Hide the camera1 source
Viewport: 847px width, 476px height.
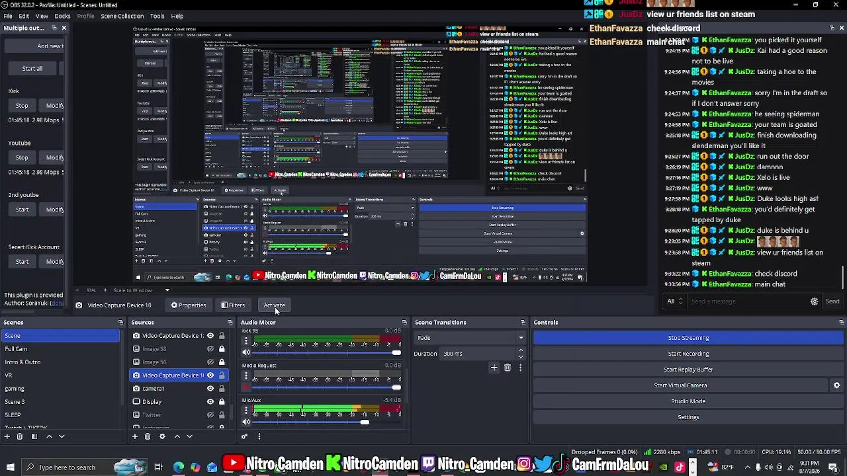pyautogui.click(x=210, y=389)
